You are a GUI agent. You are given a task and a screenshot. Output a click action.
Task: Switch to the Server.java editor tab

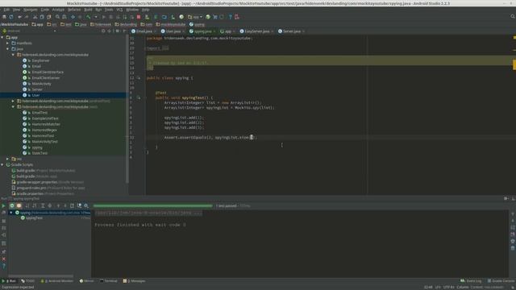292,31
